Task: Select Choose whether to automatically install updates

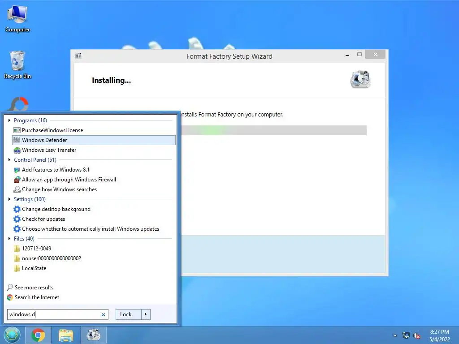Action: point(91,229)
